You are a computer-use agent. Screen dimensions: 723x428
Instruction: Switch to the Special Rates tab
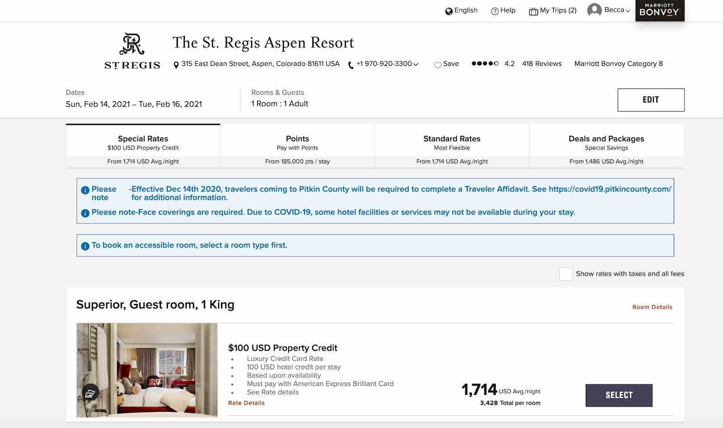tap(143, 146)
